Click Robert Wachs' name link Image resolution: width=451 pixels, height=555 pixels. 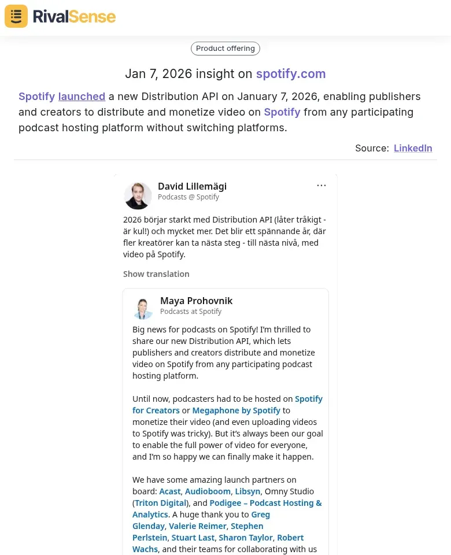[290, 537]
